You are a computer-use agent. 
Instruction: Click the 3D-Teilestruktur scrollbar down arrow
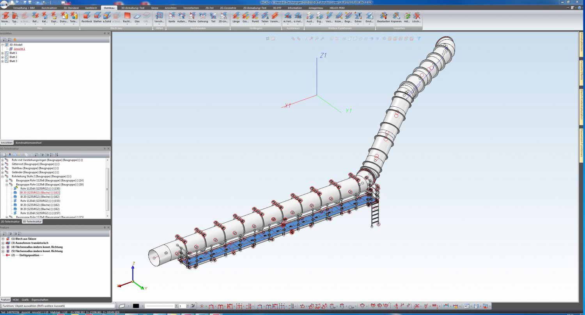pos(108,216)
